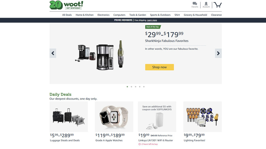Click the Woot 20th birthday logo
266x149 pixels.
pyautogui.click(x=66, y=5)
